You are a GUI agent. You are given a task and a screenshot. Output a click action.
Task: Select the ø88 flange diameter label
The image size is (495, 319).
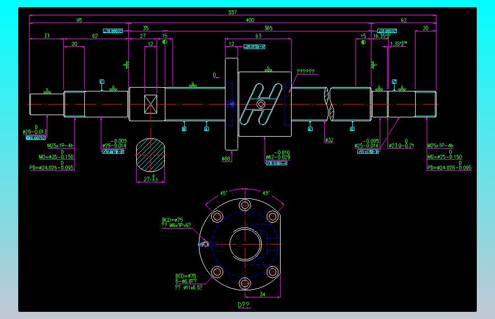226,159
